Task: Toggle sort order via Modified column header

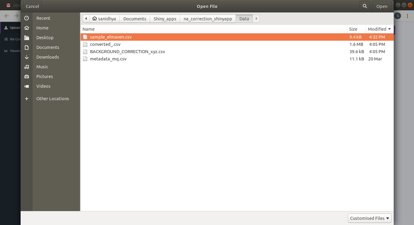Action: (x=379, y=29)
